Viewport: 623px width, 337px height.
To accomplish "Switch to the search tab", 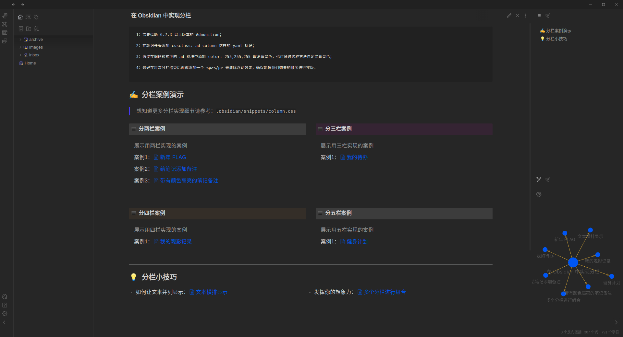I will 28,17.
